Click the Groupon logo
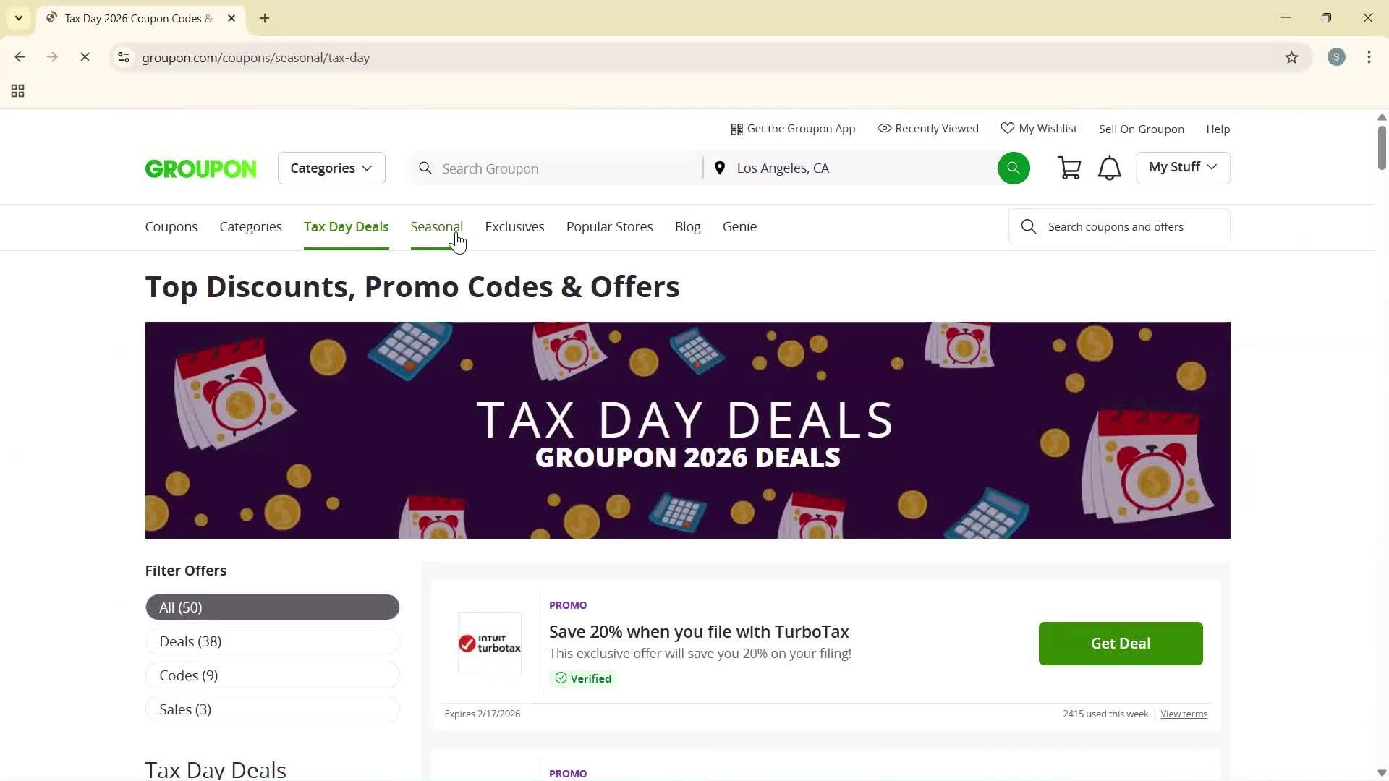The width and height of the screenshot is (1389, 781). coord(200,168)
